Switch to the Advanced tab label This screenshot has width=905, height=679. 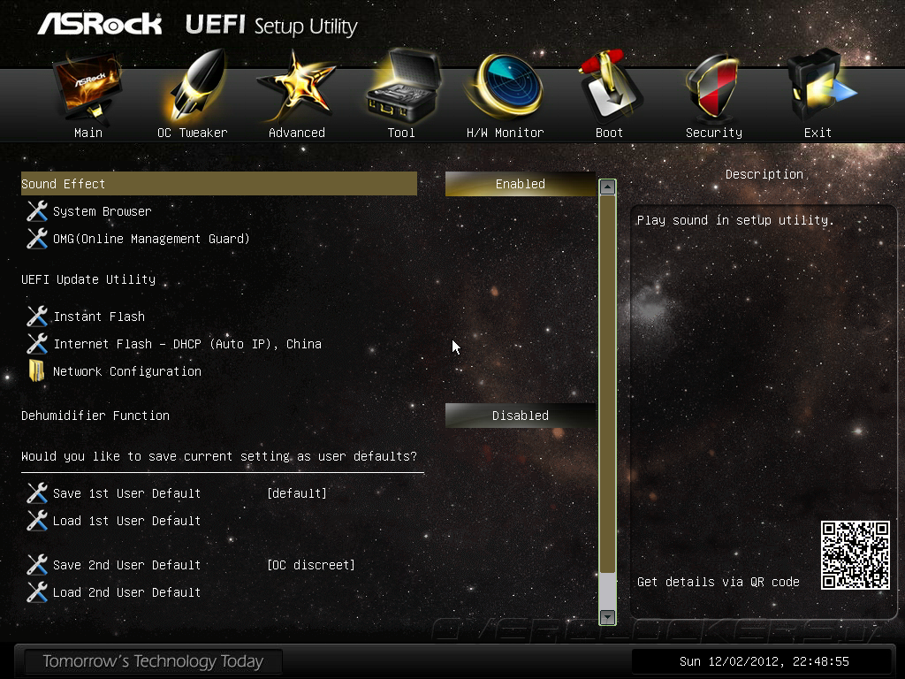tap(297, 133)
